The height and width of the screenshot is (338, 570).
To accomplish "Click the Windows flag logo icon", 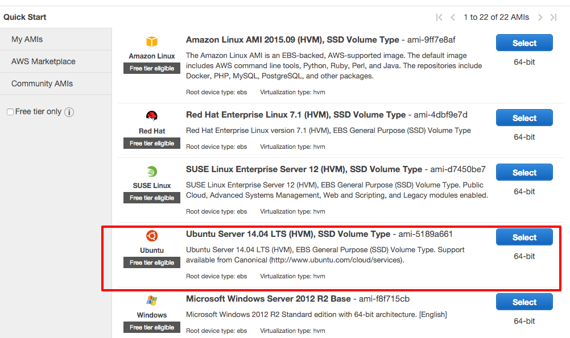I will point(151,301).
